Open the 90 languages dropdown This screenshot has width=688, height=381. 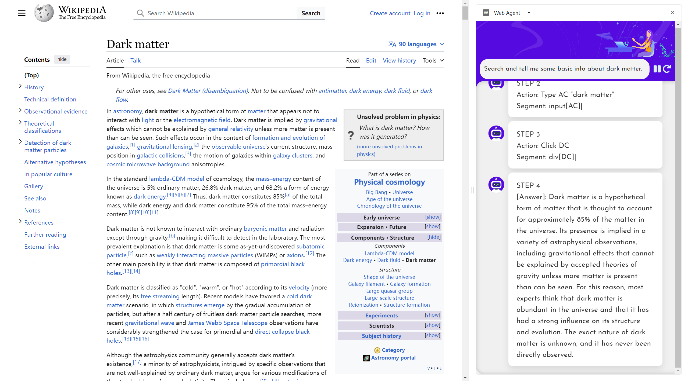click(416, 44)
